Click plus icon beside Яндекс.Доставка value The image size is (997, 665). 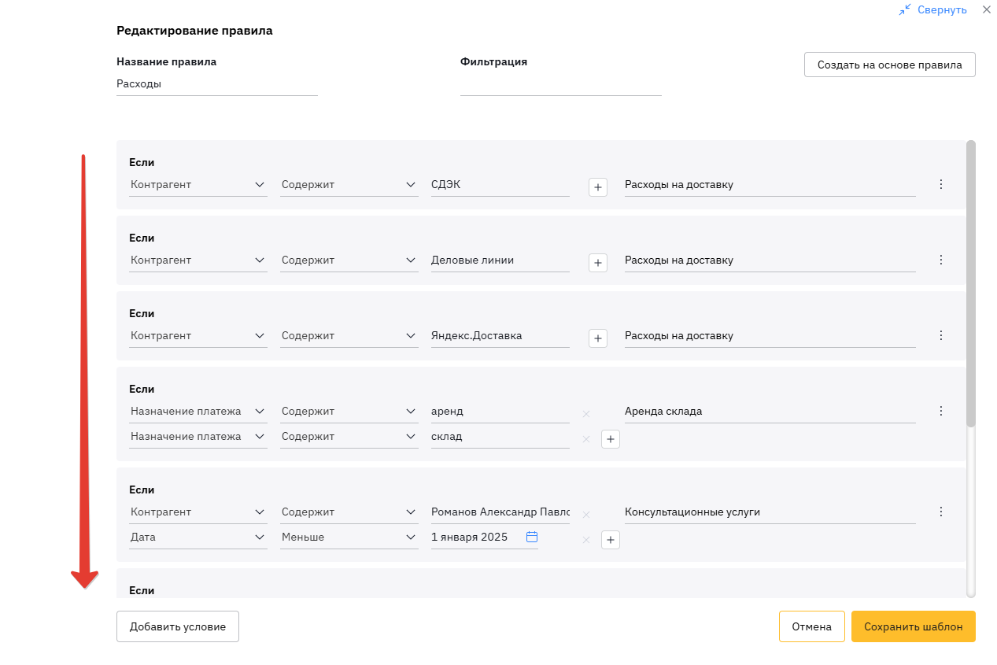(x=597, y=338)
